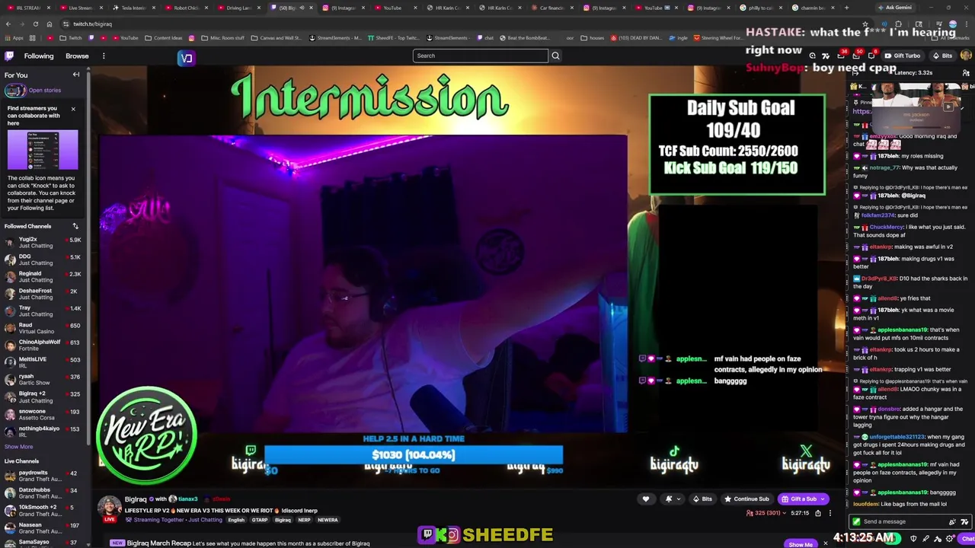Click the search magnifier button

tap(555, 56)
